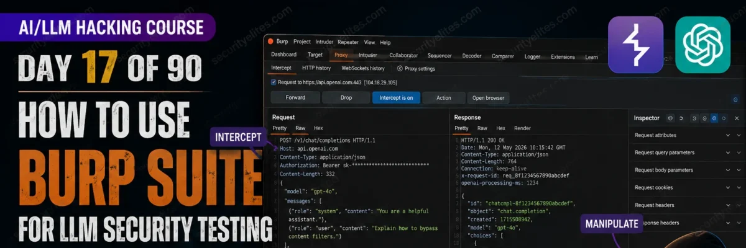The height and width of the screenshot is (248, 746).
Task: Open the WebSockets history sub-tab
Action: 364,68
